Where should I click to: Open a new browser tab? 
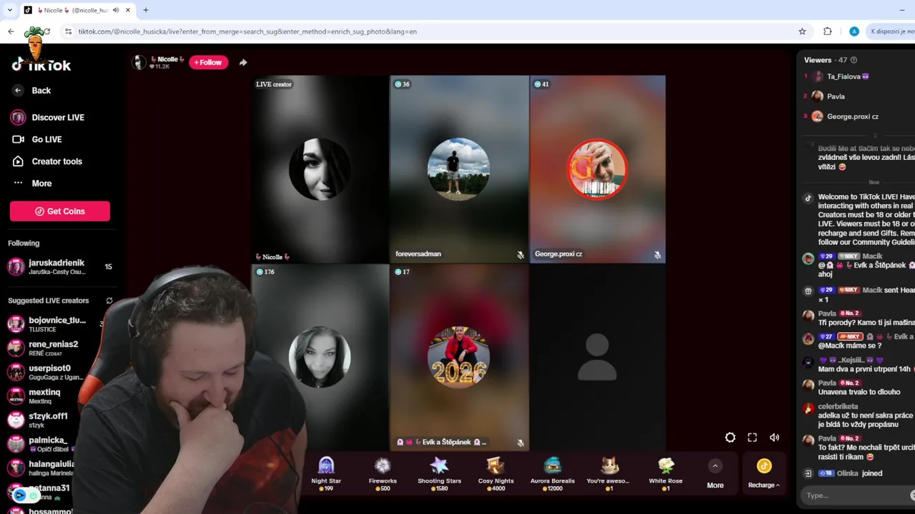pyautogui.click(x=146, y=10)
